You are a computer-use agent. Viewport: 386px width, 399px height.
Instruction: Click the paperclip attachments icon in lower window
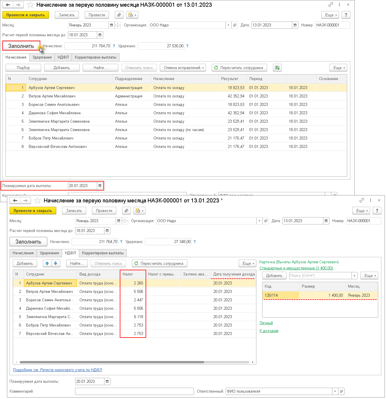[126, 211]
